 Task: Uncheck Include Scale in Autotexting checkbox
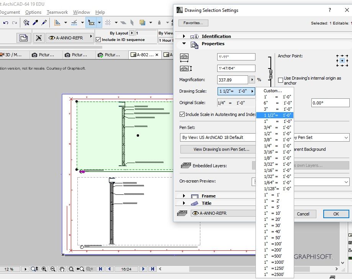(x=182, y=114)
